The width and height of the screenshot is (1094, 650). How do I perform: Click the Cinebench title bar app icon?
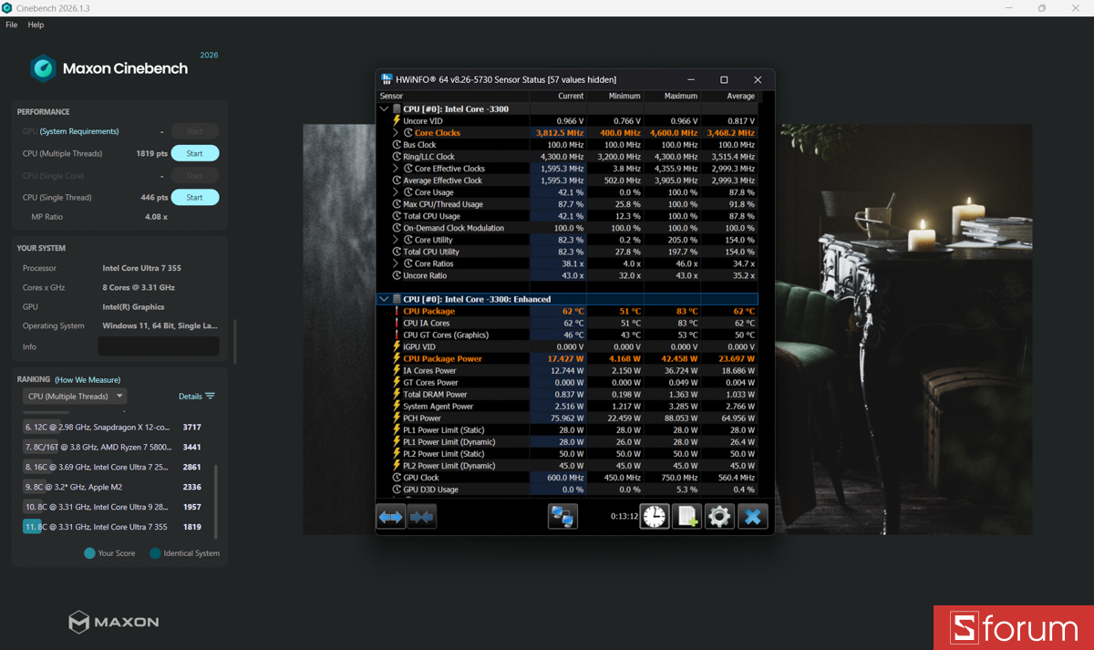point(7,8)
